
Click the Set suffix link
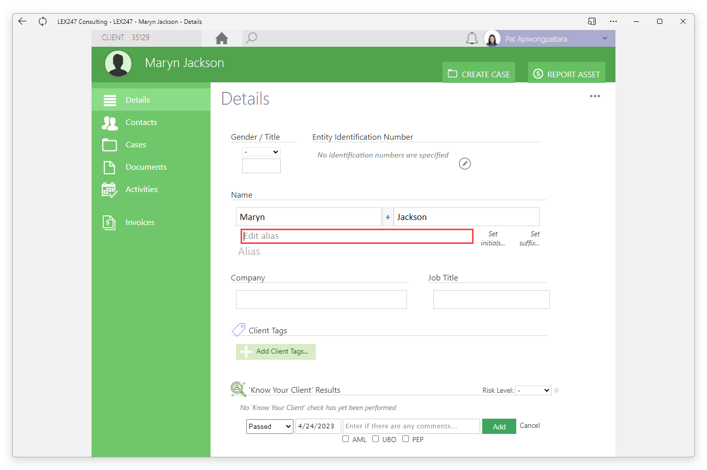click(529, 238)
